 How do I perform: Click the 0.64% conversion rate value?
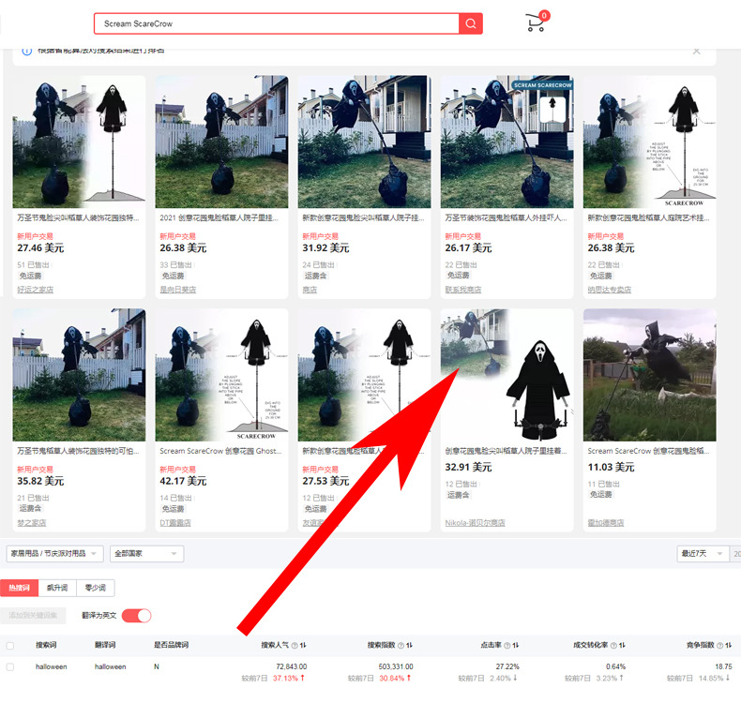coord(615,666)
